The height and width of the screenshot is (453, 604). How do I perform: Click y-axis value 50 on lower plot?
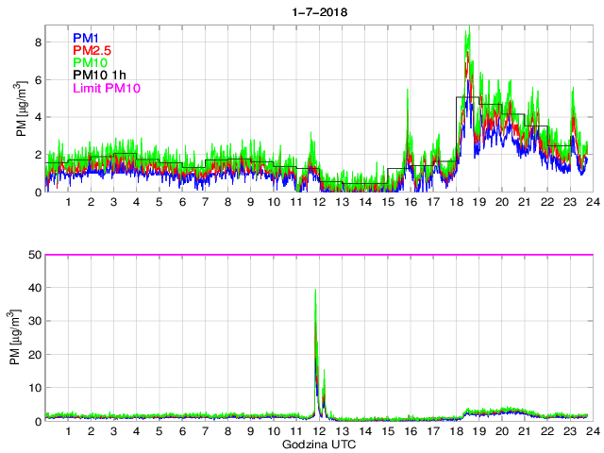[34, 255]
